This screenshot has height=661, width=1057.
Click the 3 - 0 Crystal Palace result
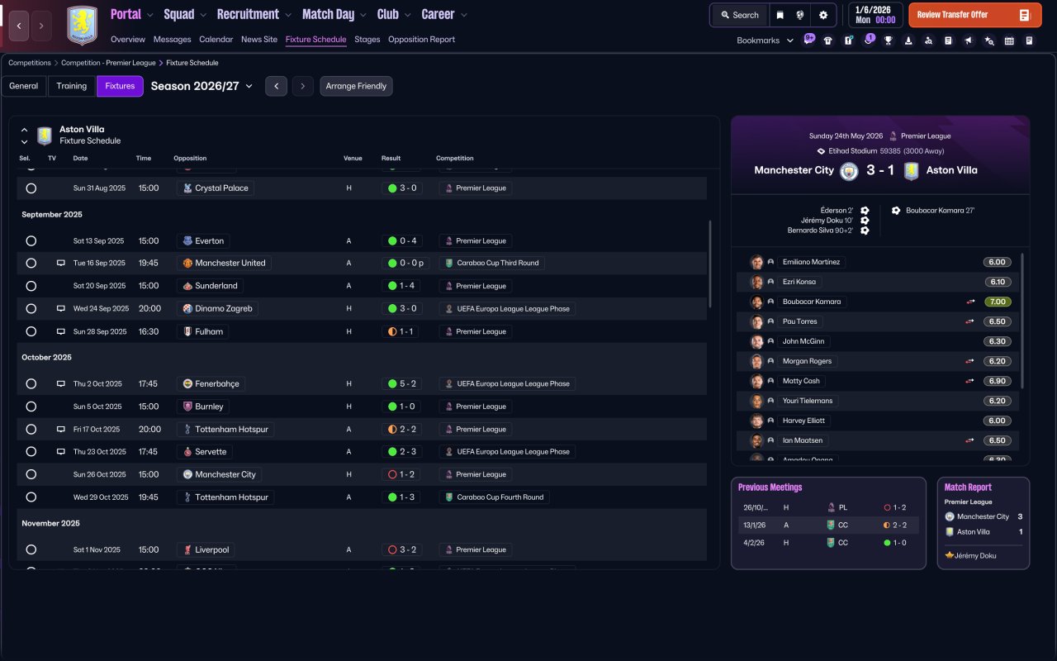[x=401, y=188]
